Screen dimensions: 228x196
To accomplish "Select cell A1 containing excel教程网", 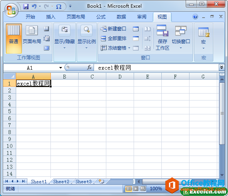I will click(x=33, y=84).
